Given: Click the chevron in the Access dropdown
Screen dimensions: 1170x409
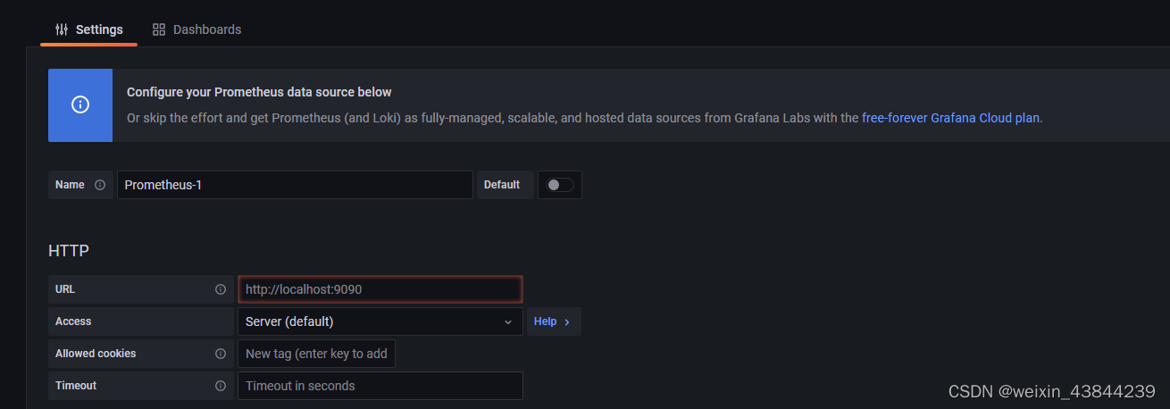Looking at the screenshot, I should 508,321.
